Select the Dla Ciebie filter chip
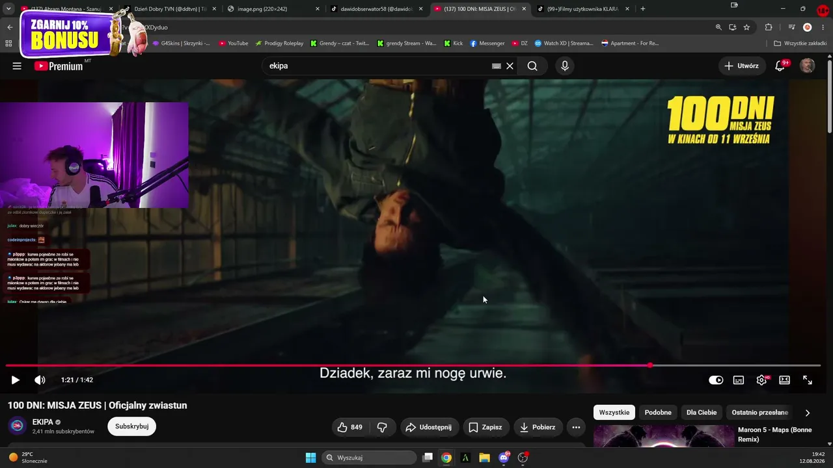833x468 pixels. coord(702,412)
